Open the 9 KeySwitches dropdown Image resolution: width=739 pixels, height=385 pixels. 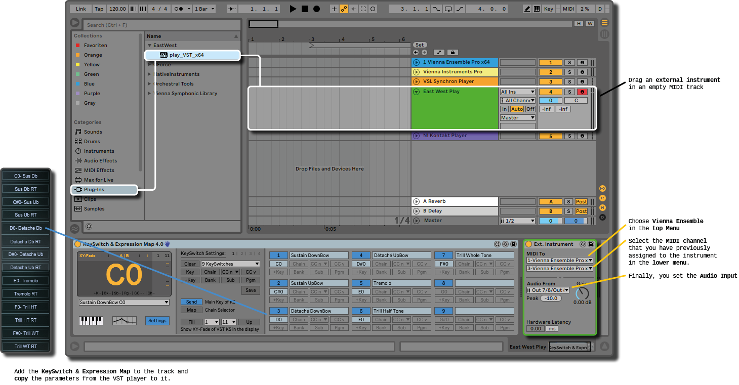coord(230,264)
